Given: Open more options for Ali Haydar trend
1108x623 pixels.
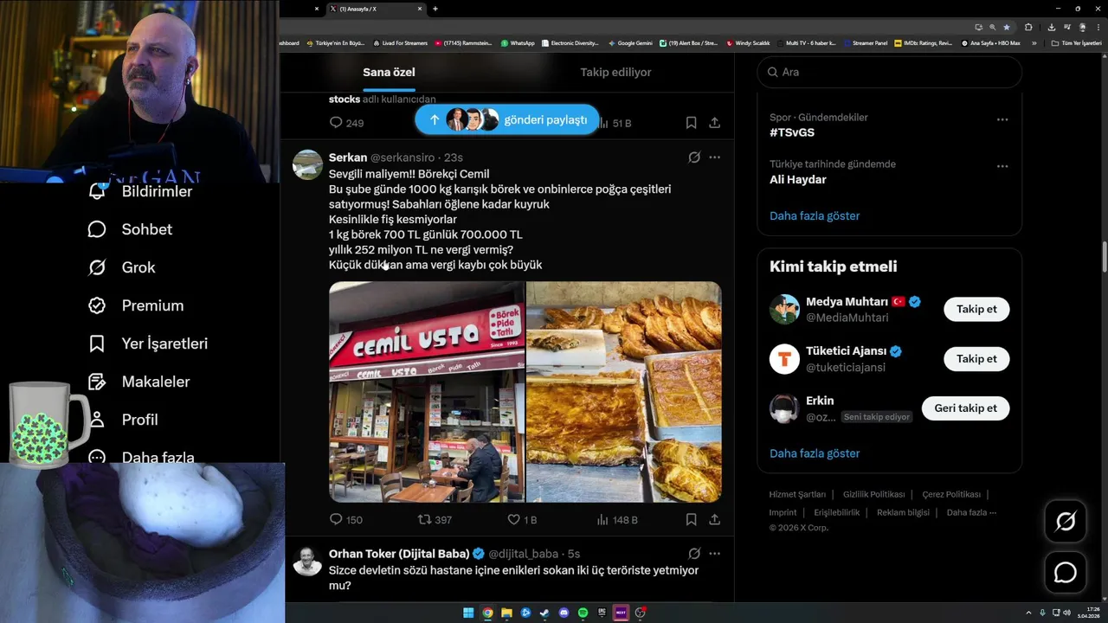Looking at the screenshot, I should pyautogui.click(x=1002, y=166).
